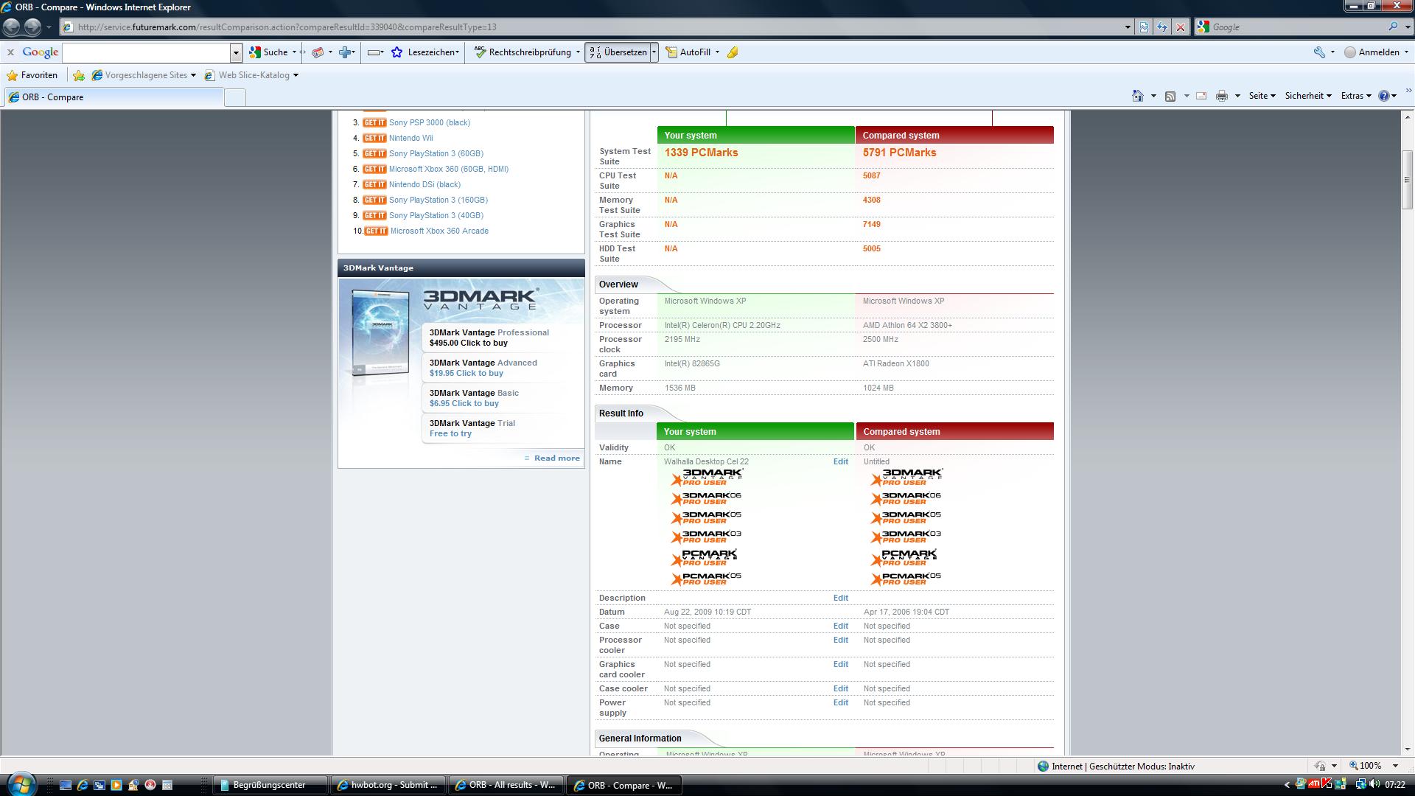Click the add to favorites bar star icon

tap(79, 75)
